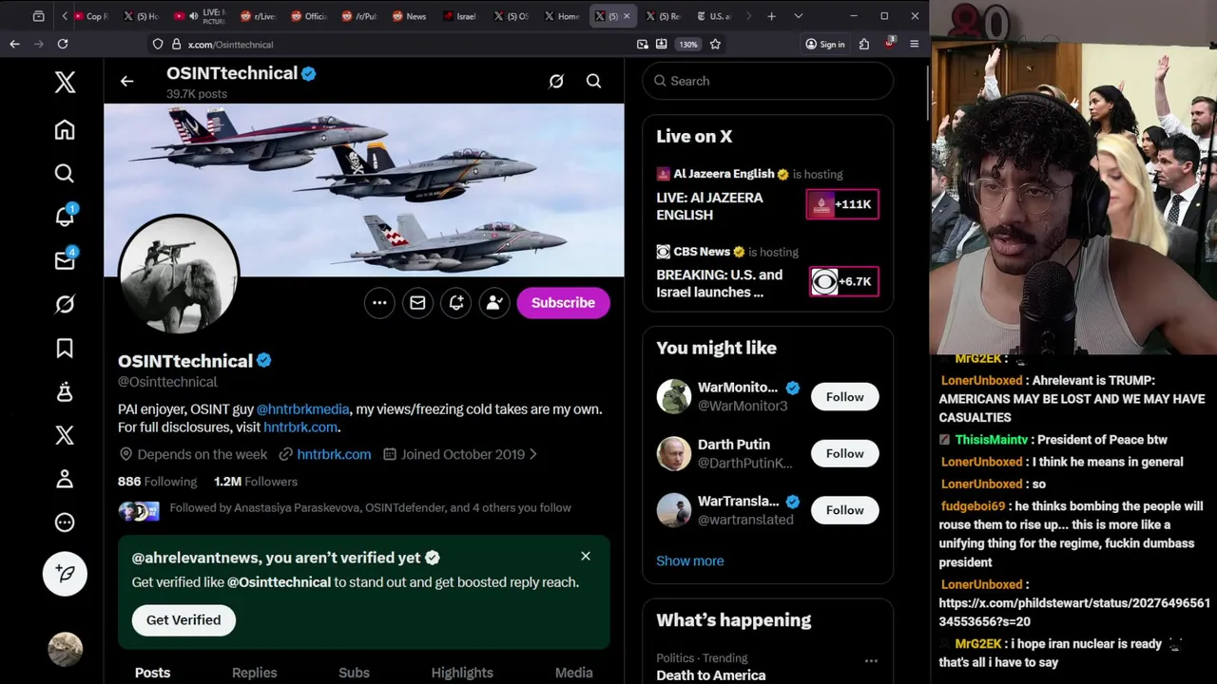Image resolution: width=1217 pixels, height=684 pixels.
Task: Open the account avatar at sidebar bottom
Action: click(x=65, y=649)
